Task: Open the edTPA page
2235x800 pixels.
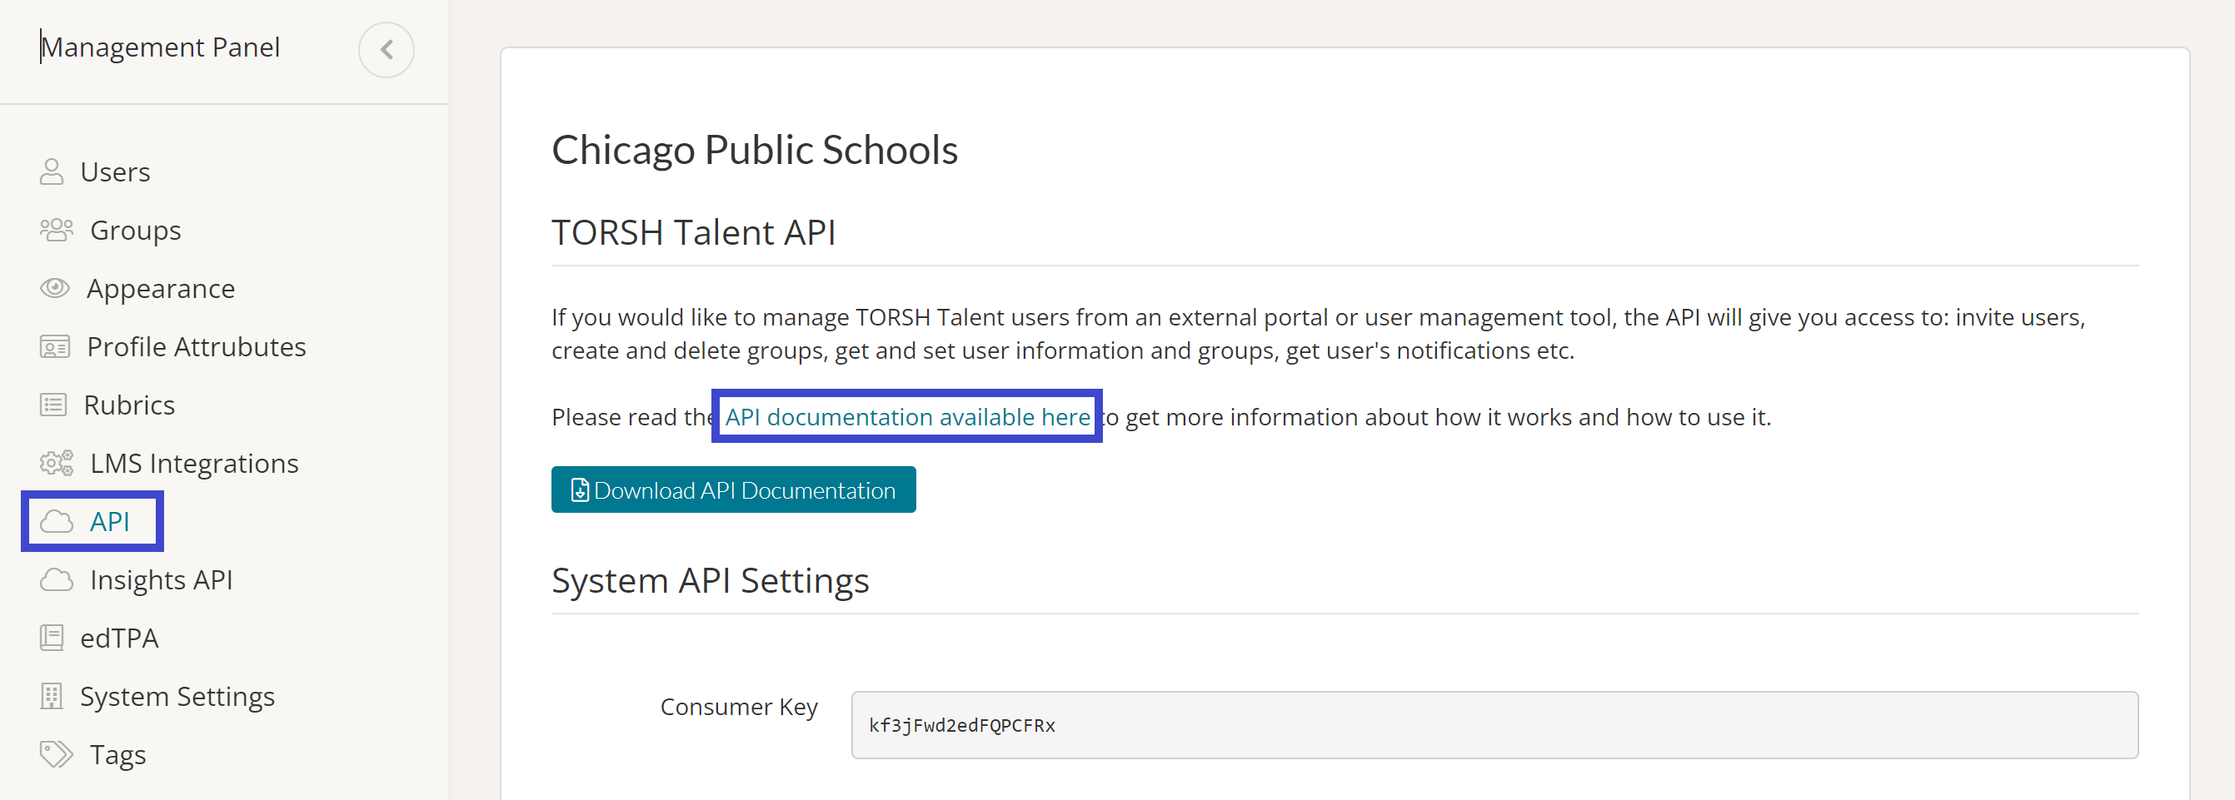Action: click(x=119, y=638)
